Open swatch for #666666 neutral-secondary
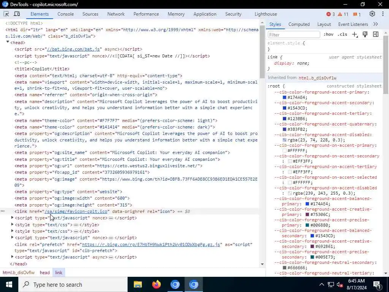 coord(284,268)
